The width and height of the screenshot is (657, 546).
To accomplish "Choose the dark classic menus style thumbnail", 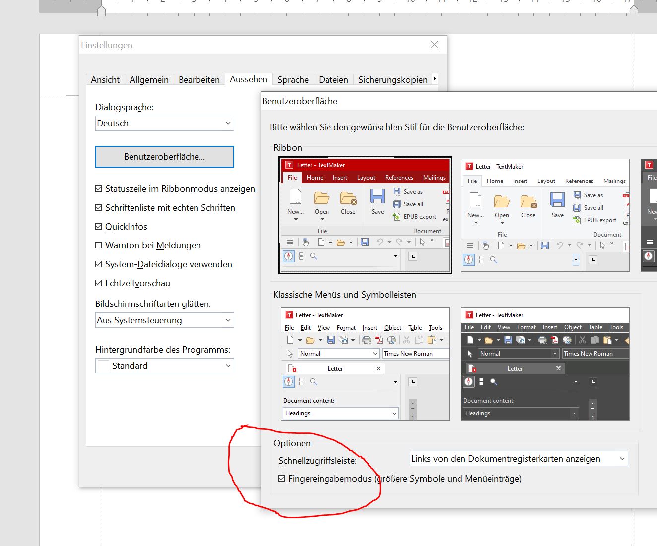I will (x=545, y=364).
